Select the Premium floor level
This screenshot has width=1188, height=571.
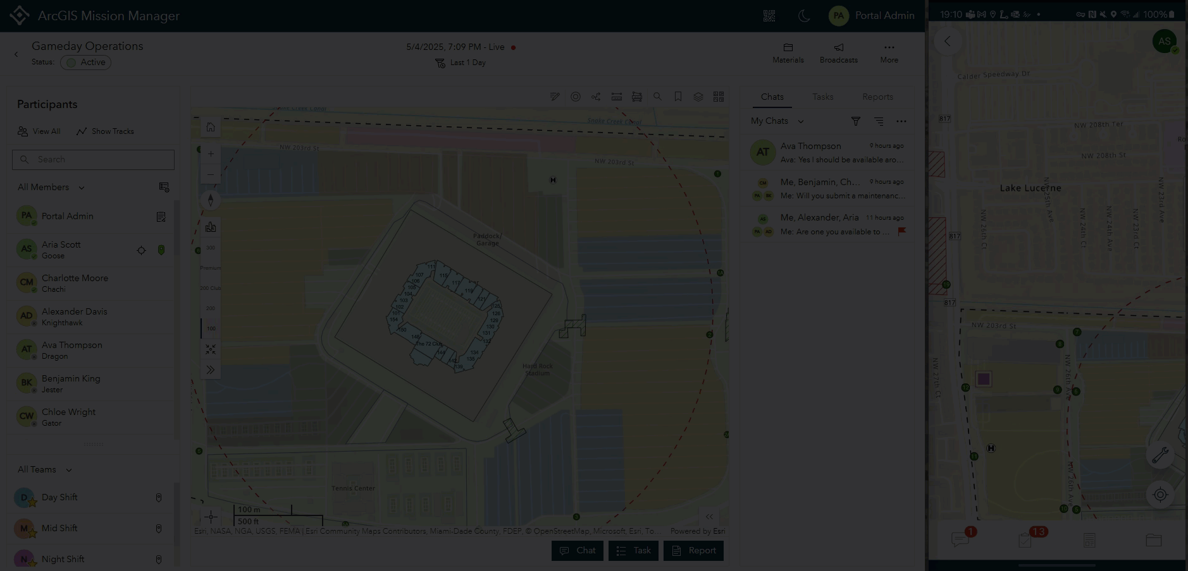pyautogui.click(x=211, y=268)
